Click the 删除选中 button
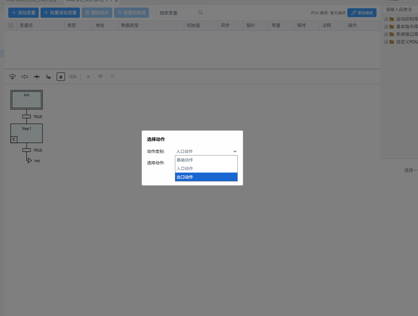 (97, 13)
